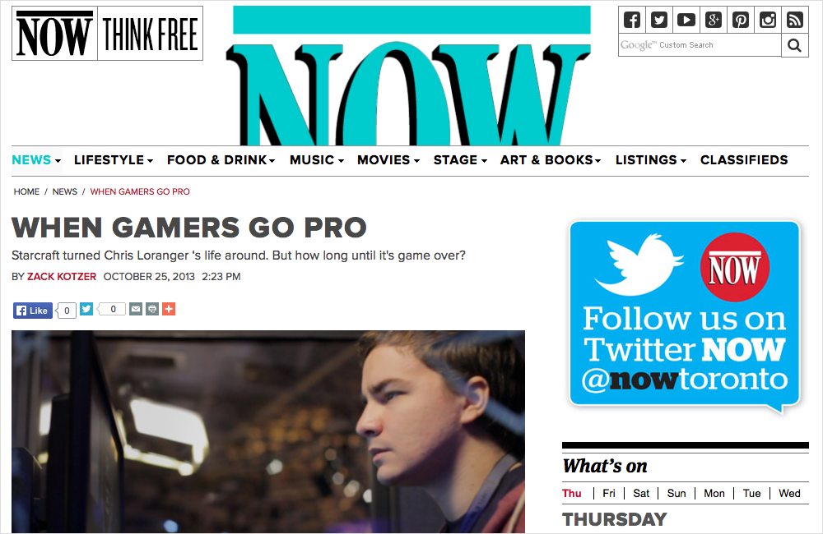This screenshot has height=534, width=823.
Task: Open the YouTube icon in the header
Action: (686, 21)
